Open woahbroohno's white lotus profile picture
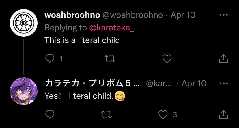 pyautogui.click(x=24, y=23)
